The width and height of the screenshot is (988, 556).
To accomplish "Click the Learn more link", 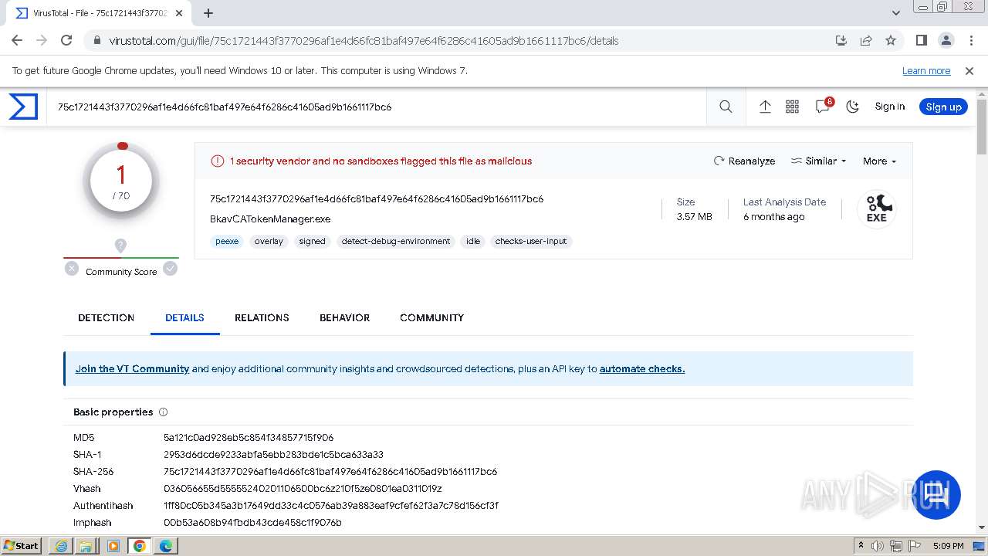I will 926,70.
